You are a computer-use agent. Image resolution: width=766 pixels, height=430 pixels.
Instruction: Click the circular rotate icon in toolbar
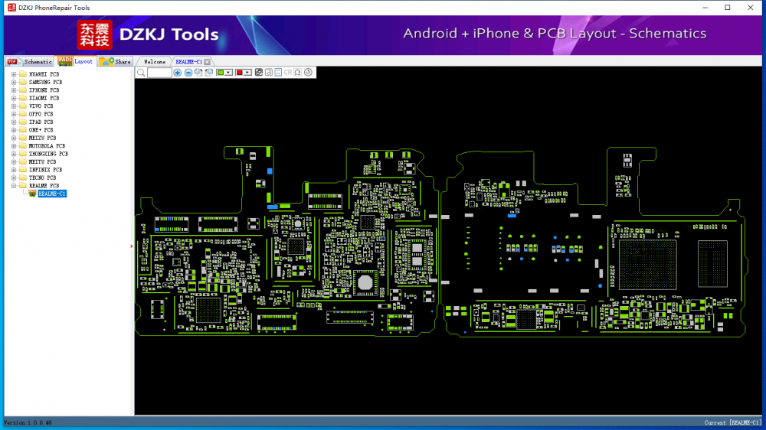tap(308, 73)
